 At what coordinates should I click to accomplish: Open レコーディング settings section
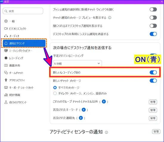tap(24, 58)
